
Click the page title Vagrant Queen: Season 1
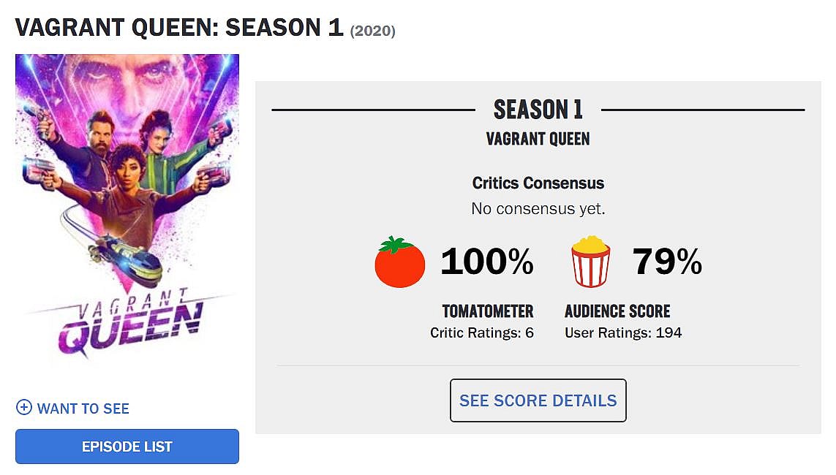[x=179, y=28]
